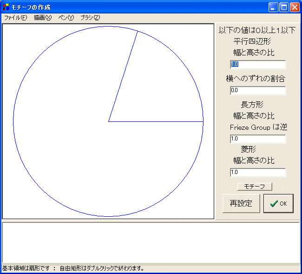Screen dimensions: 302x274
Task: Click the 菱形 ratio input field
Action: point(258,172)
